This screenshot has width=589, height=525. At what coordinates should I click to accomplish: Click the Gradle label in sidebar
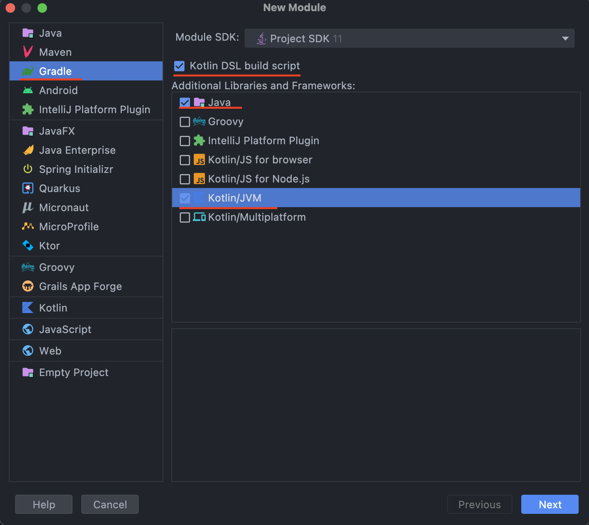coord(55,71)
